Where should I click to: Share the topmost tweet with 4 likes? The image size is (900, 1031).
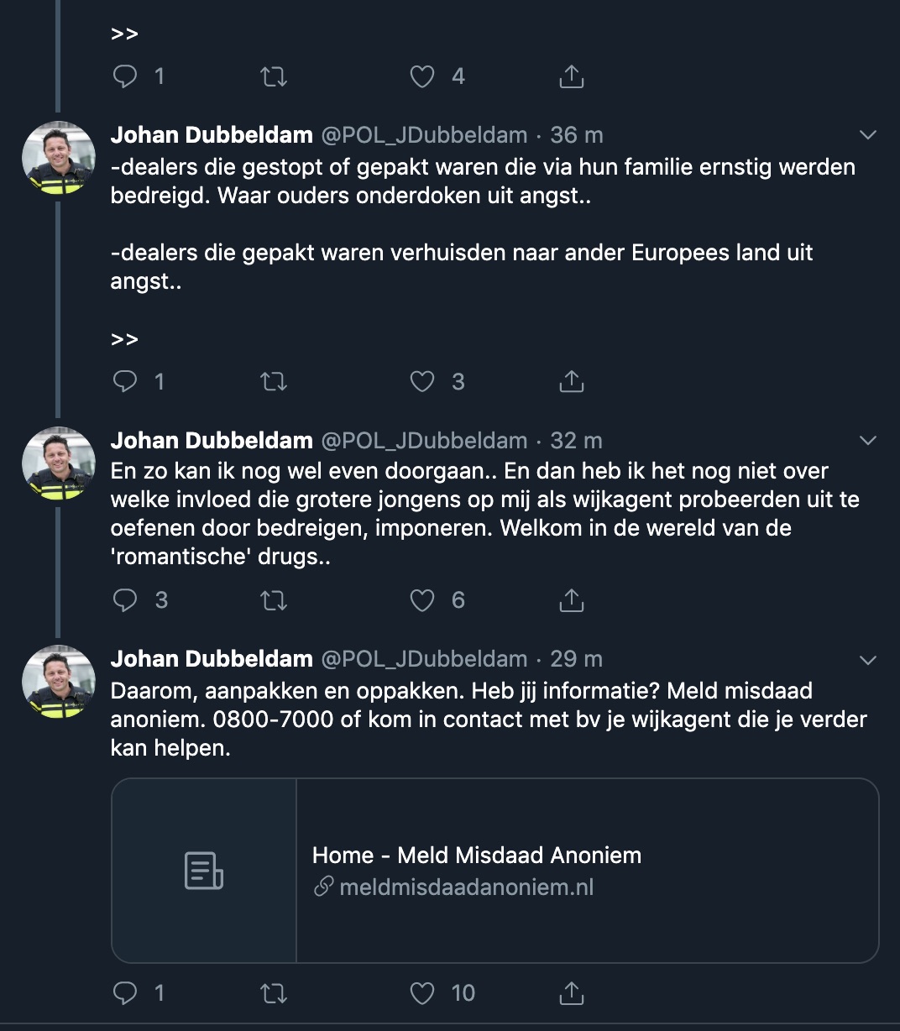point(571,76)
